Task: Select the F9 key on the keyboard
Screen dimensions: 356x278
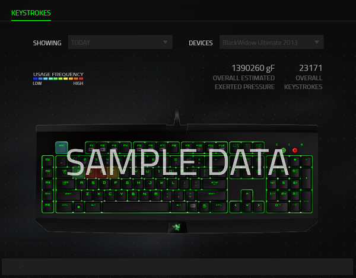Action: click(x=187, y=148)
